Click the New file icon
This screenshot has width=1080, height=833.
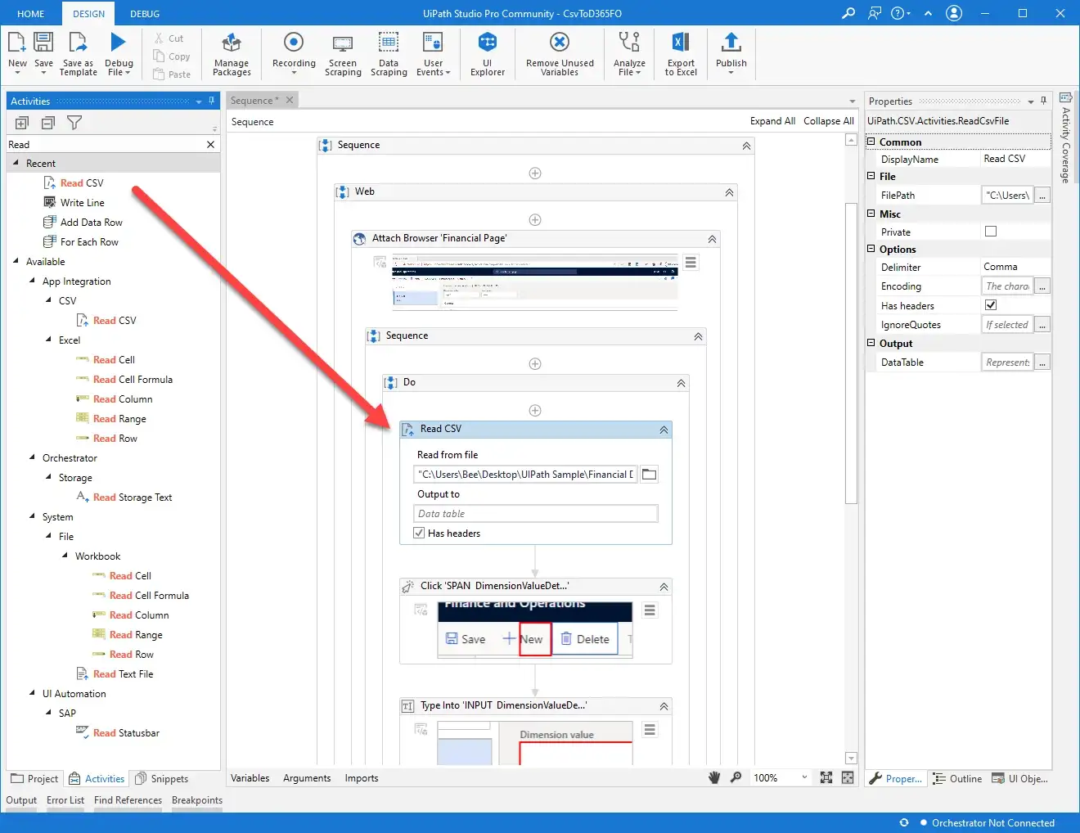pos(17,43)
